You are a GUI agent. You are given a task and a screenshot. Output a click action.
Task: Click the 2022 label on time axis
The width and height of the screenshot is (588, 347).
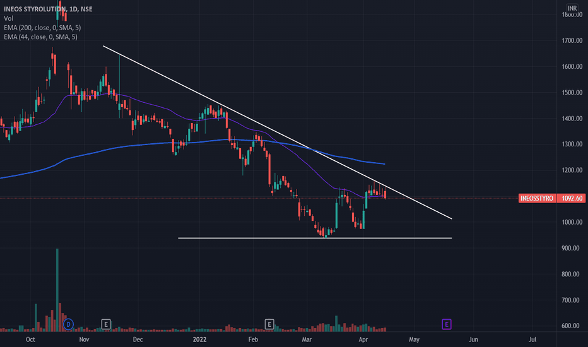199,339
